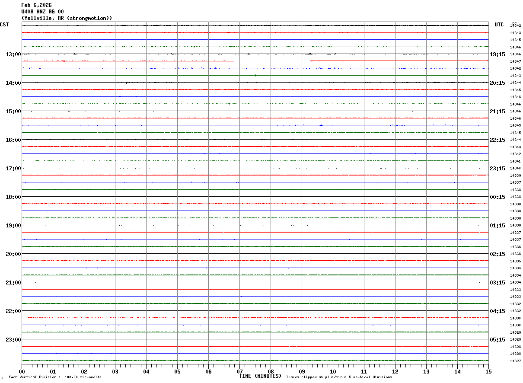Click the Yellville, AR (strongmotion) label
The height and width of the screenshot is (383, 523).
pos(67,18)
